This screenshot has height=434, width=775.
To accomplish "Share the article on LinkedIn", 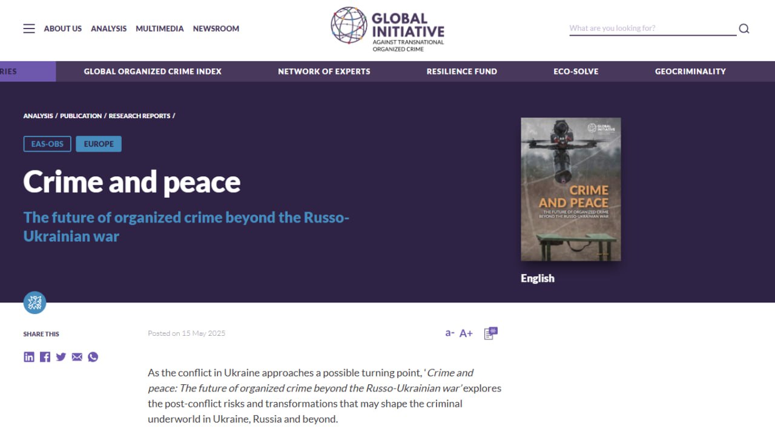I will tap(29, 357).
